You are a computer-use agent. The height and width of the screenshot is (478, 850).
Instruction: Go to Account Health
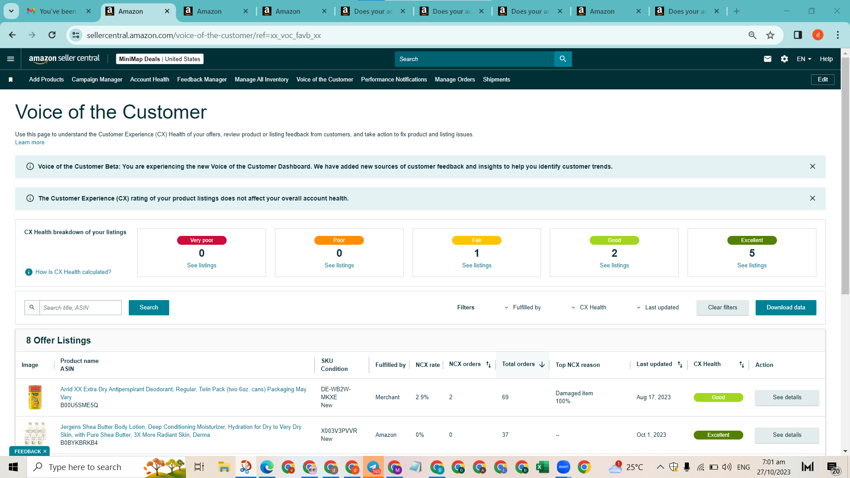click(150, 80)
